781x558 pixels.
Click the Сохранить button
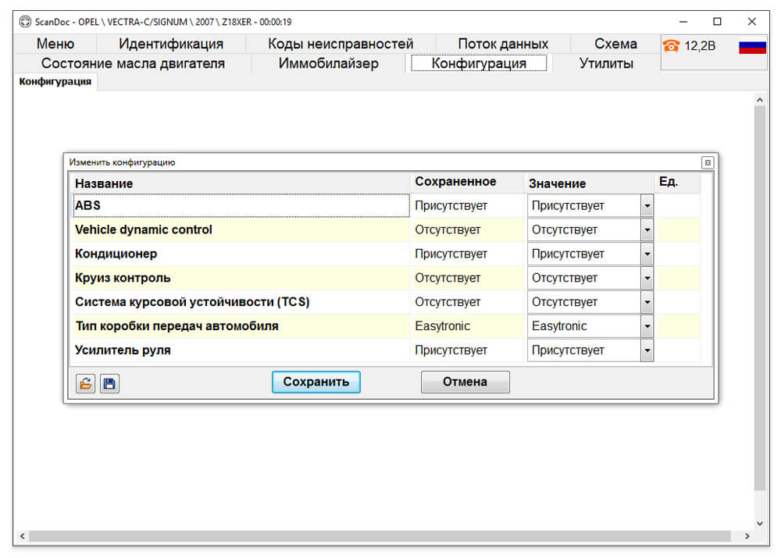(316, 382)
